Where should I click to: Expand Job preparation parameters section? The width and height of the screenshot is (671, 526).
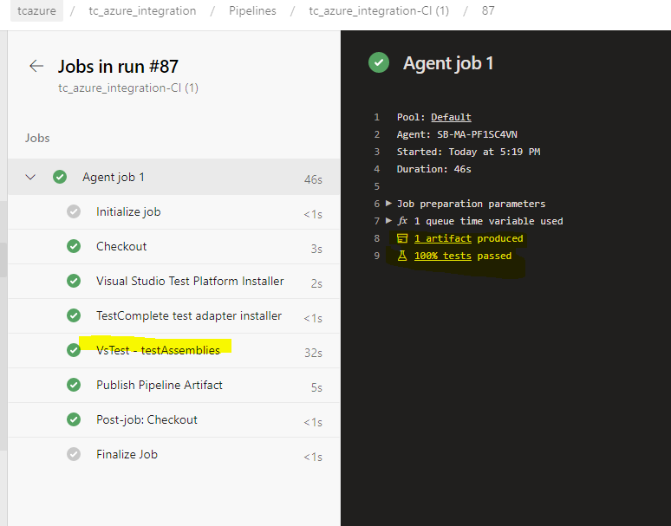pyautogui.click(x=388, y=204)
